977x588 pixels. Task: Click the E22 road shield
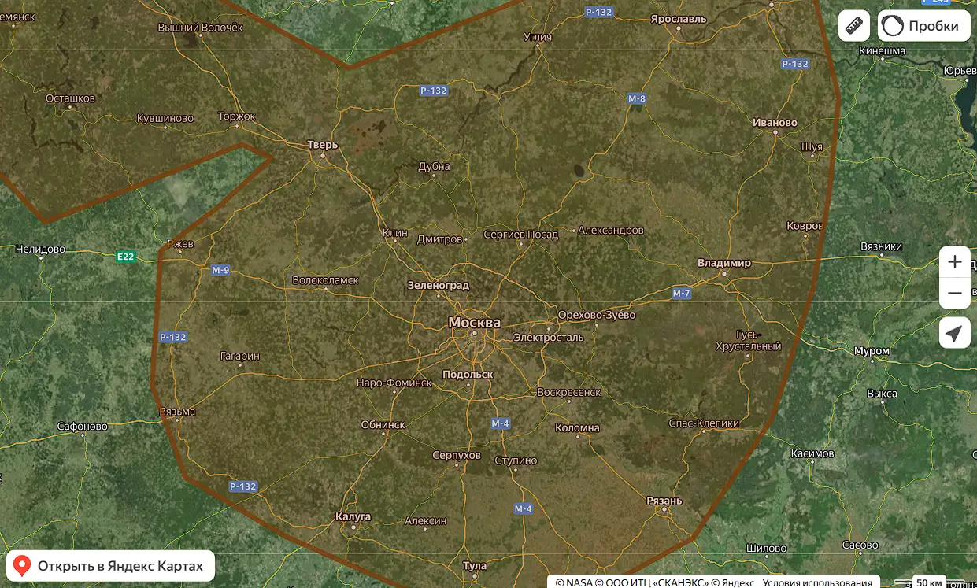(x=125, y=256)
